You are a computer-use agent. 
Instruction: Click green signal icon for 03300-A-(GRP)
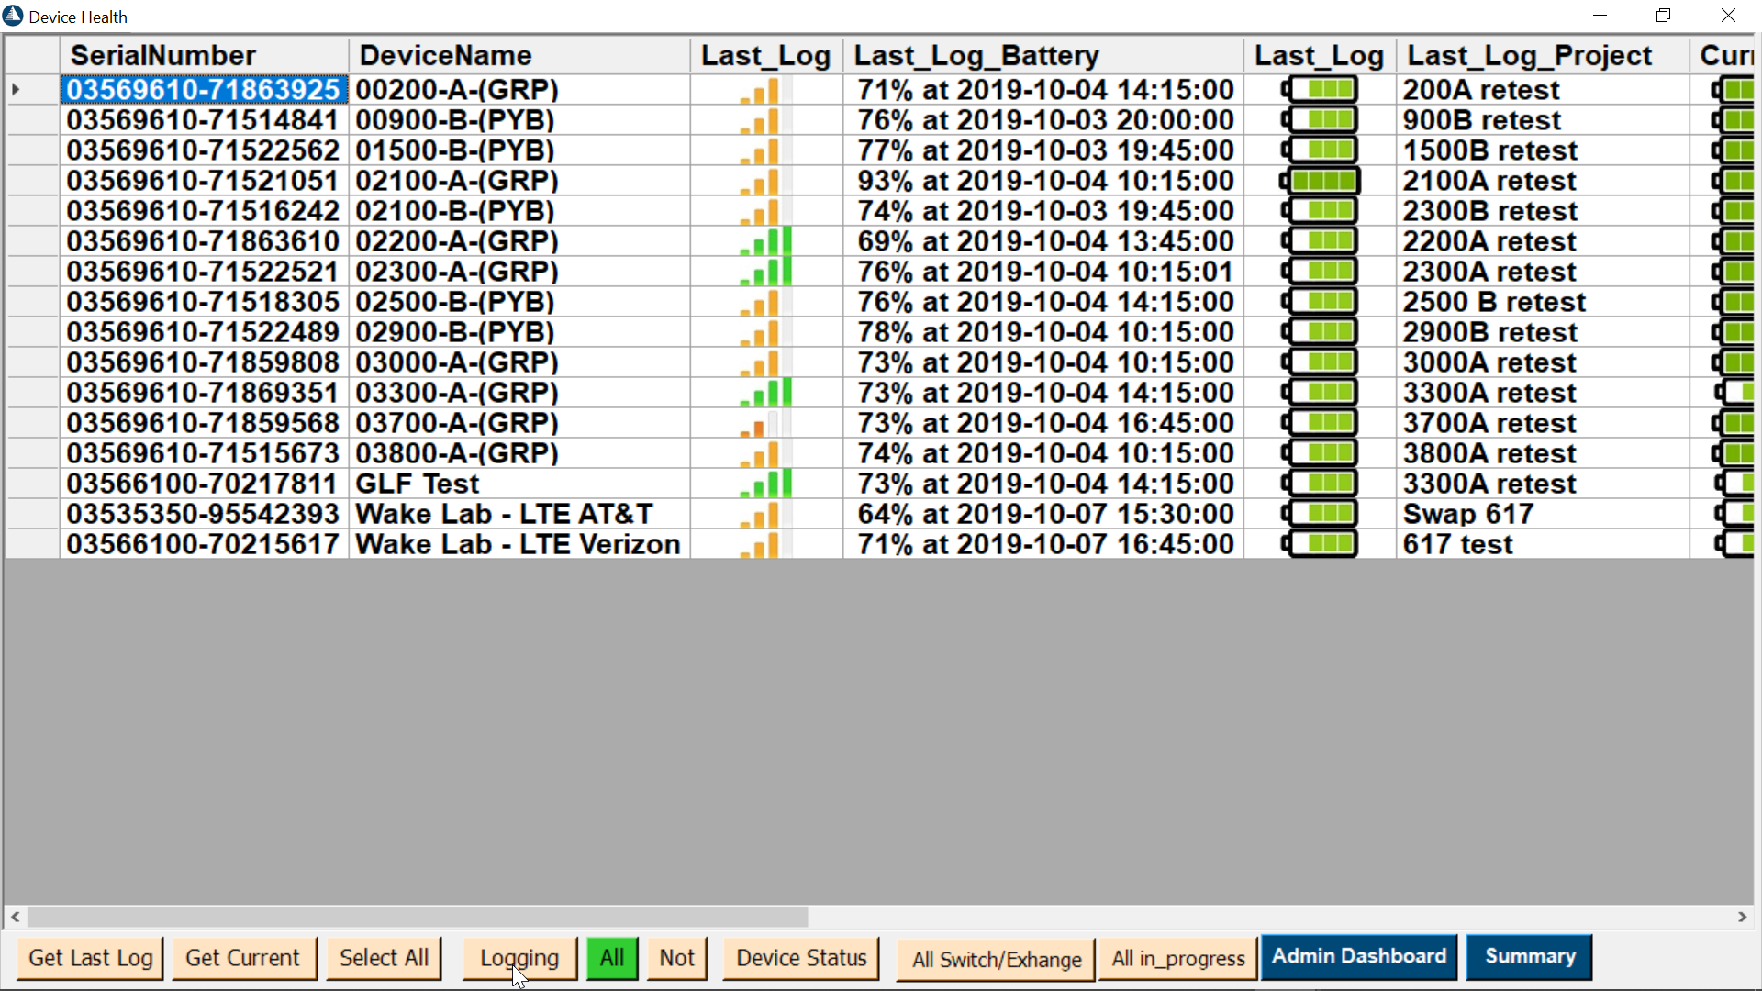pyautogui.click(x=766, y=394)
